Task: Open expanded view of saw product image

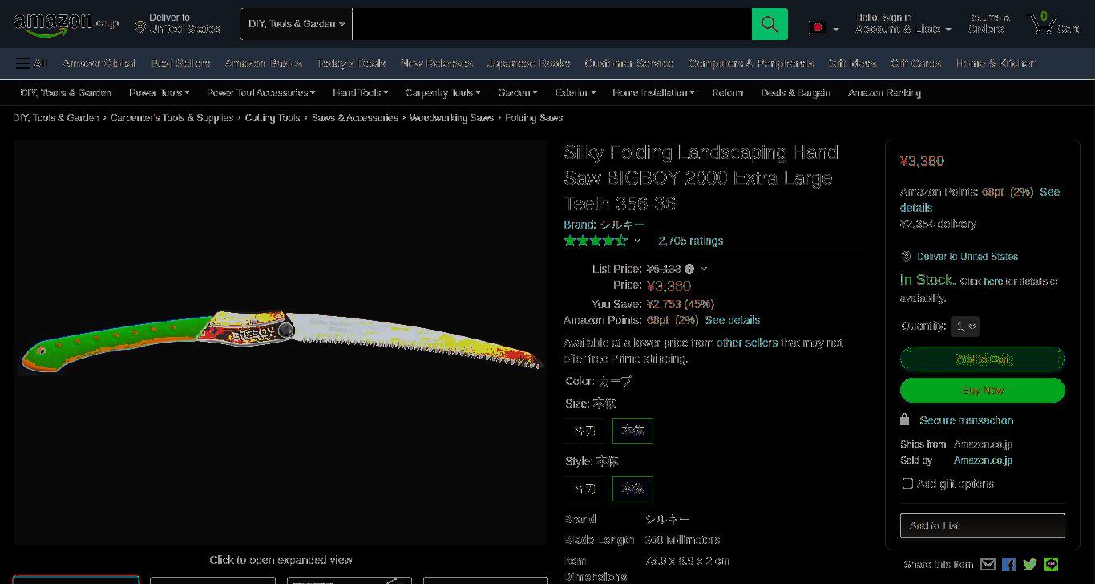Action: [281, 343]
